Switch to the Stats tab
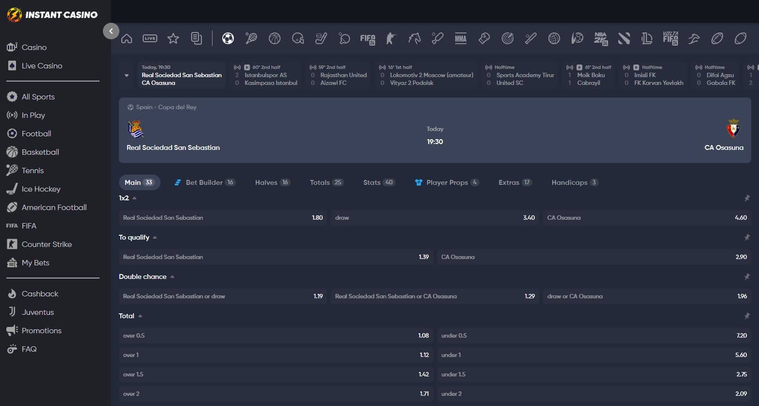Viewport: 759px width, 406px height. 379,182
